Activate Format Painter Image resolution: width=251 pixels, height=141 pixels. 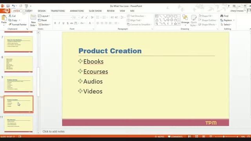pyautogui.click(x=18, y=24)
